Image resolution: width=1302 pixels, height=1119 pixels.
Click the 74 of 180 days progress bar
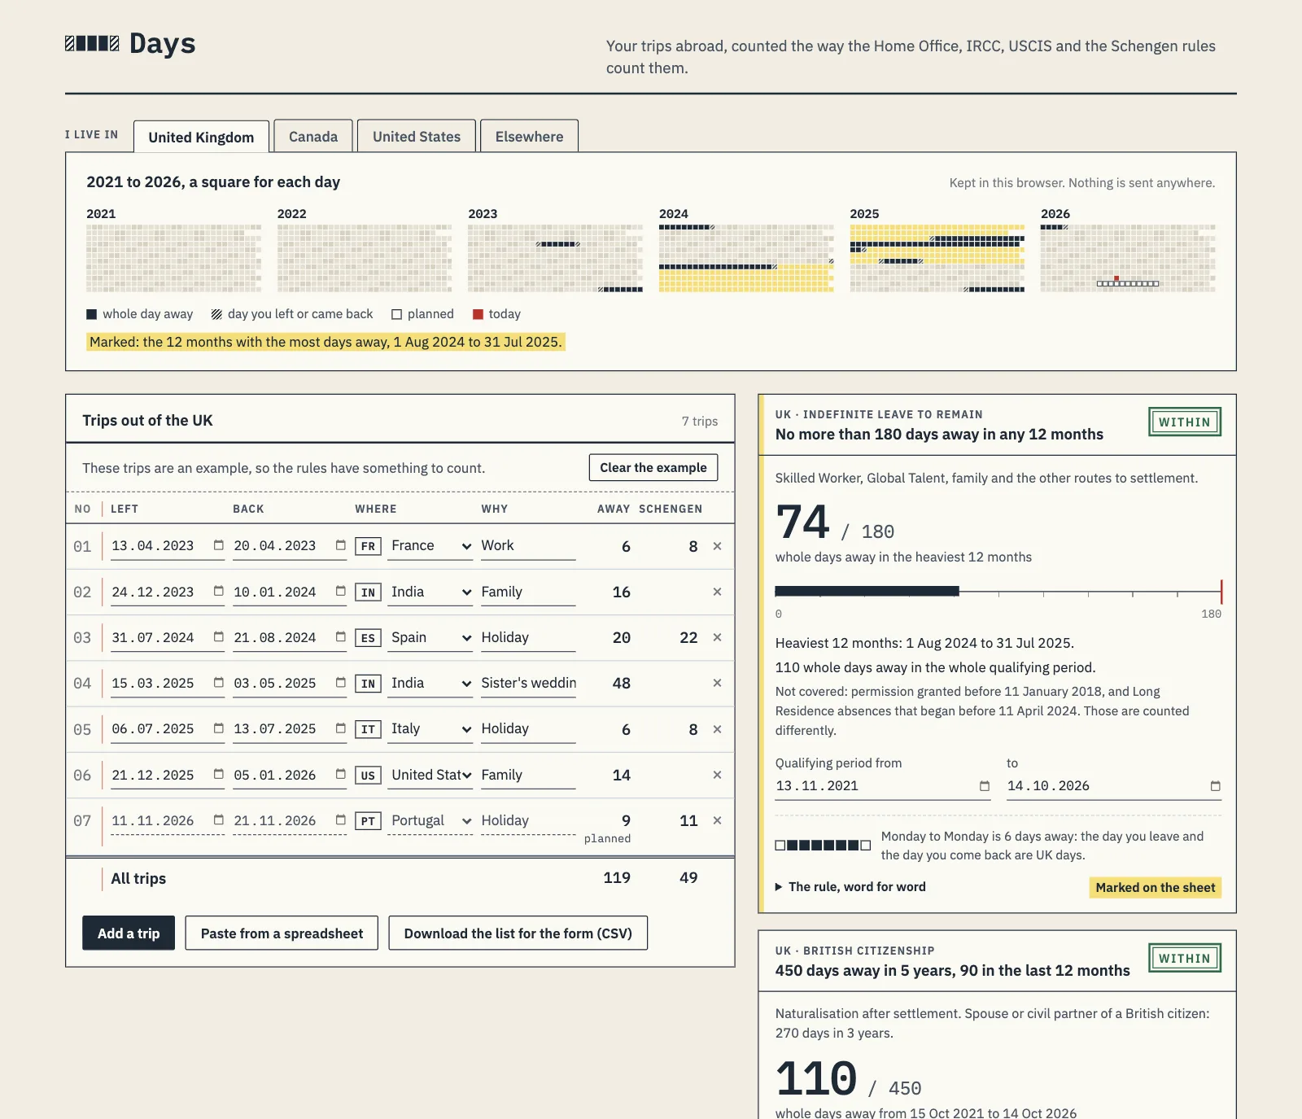(998, 592)
